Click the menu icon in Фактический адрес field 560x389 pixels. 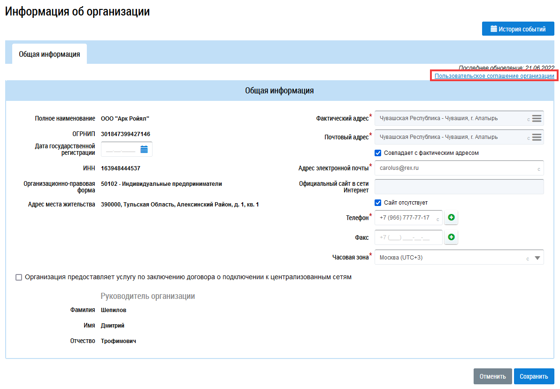[537, 118]
